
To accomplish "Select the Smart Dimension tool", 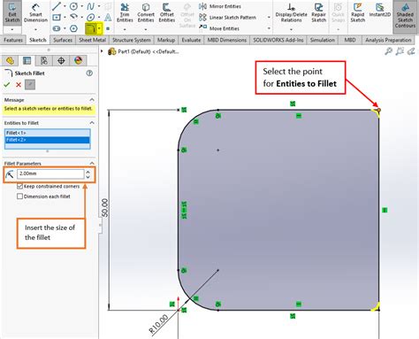I will [35, 13].
